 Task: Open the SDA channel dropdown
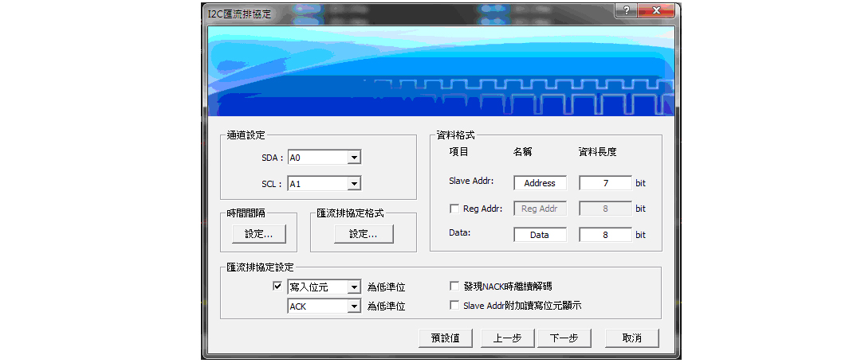(354, 158)
